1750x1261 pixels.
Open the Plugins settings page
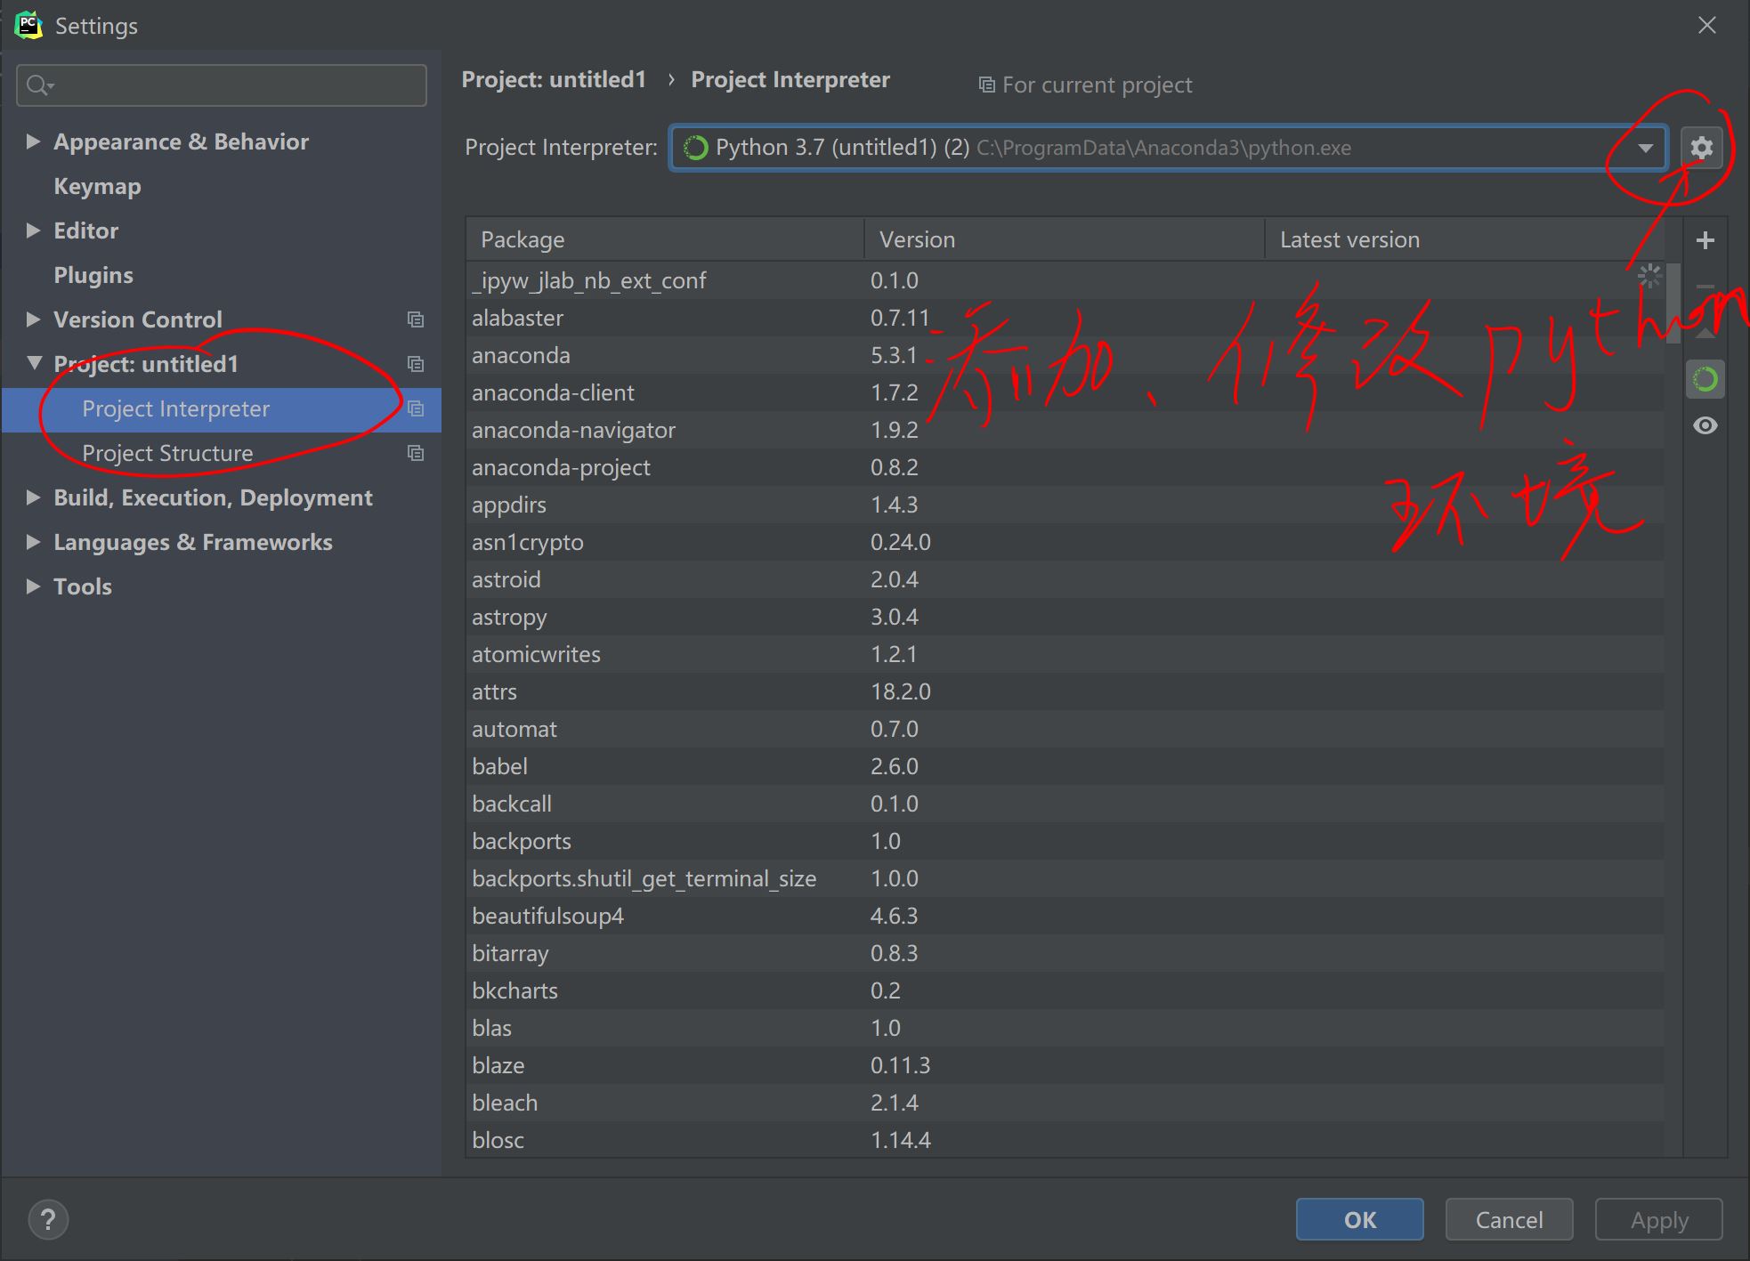pos(93,275)
